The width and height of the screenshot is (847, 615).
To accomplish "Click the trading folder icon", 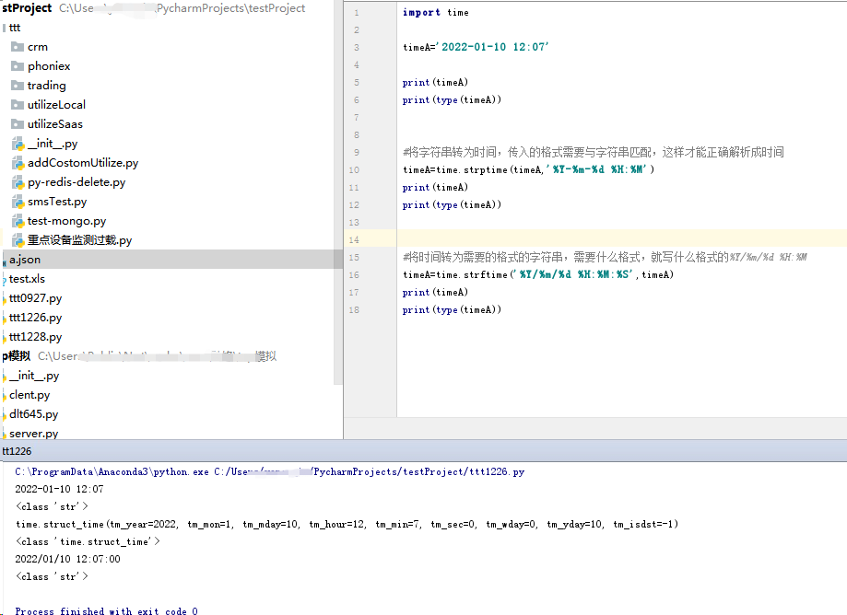I will click(x=18, y=86).
